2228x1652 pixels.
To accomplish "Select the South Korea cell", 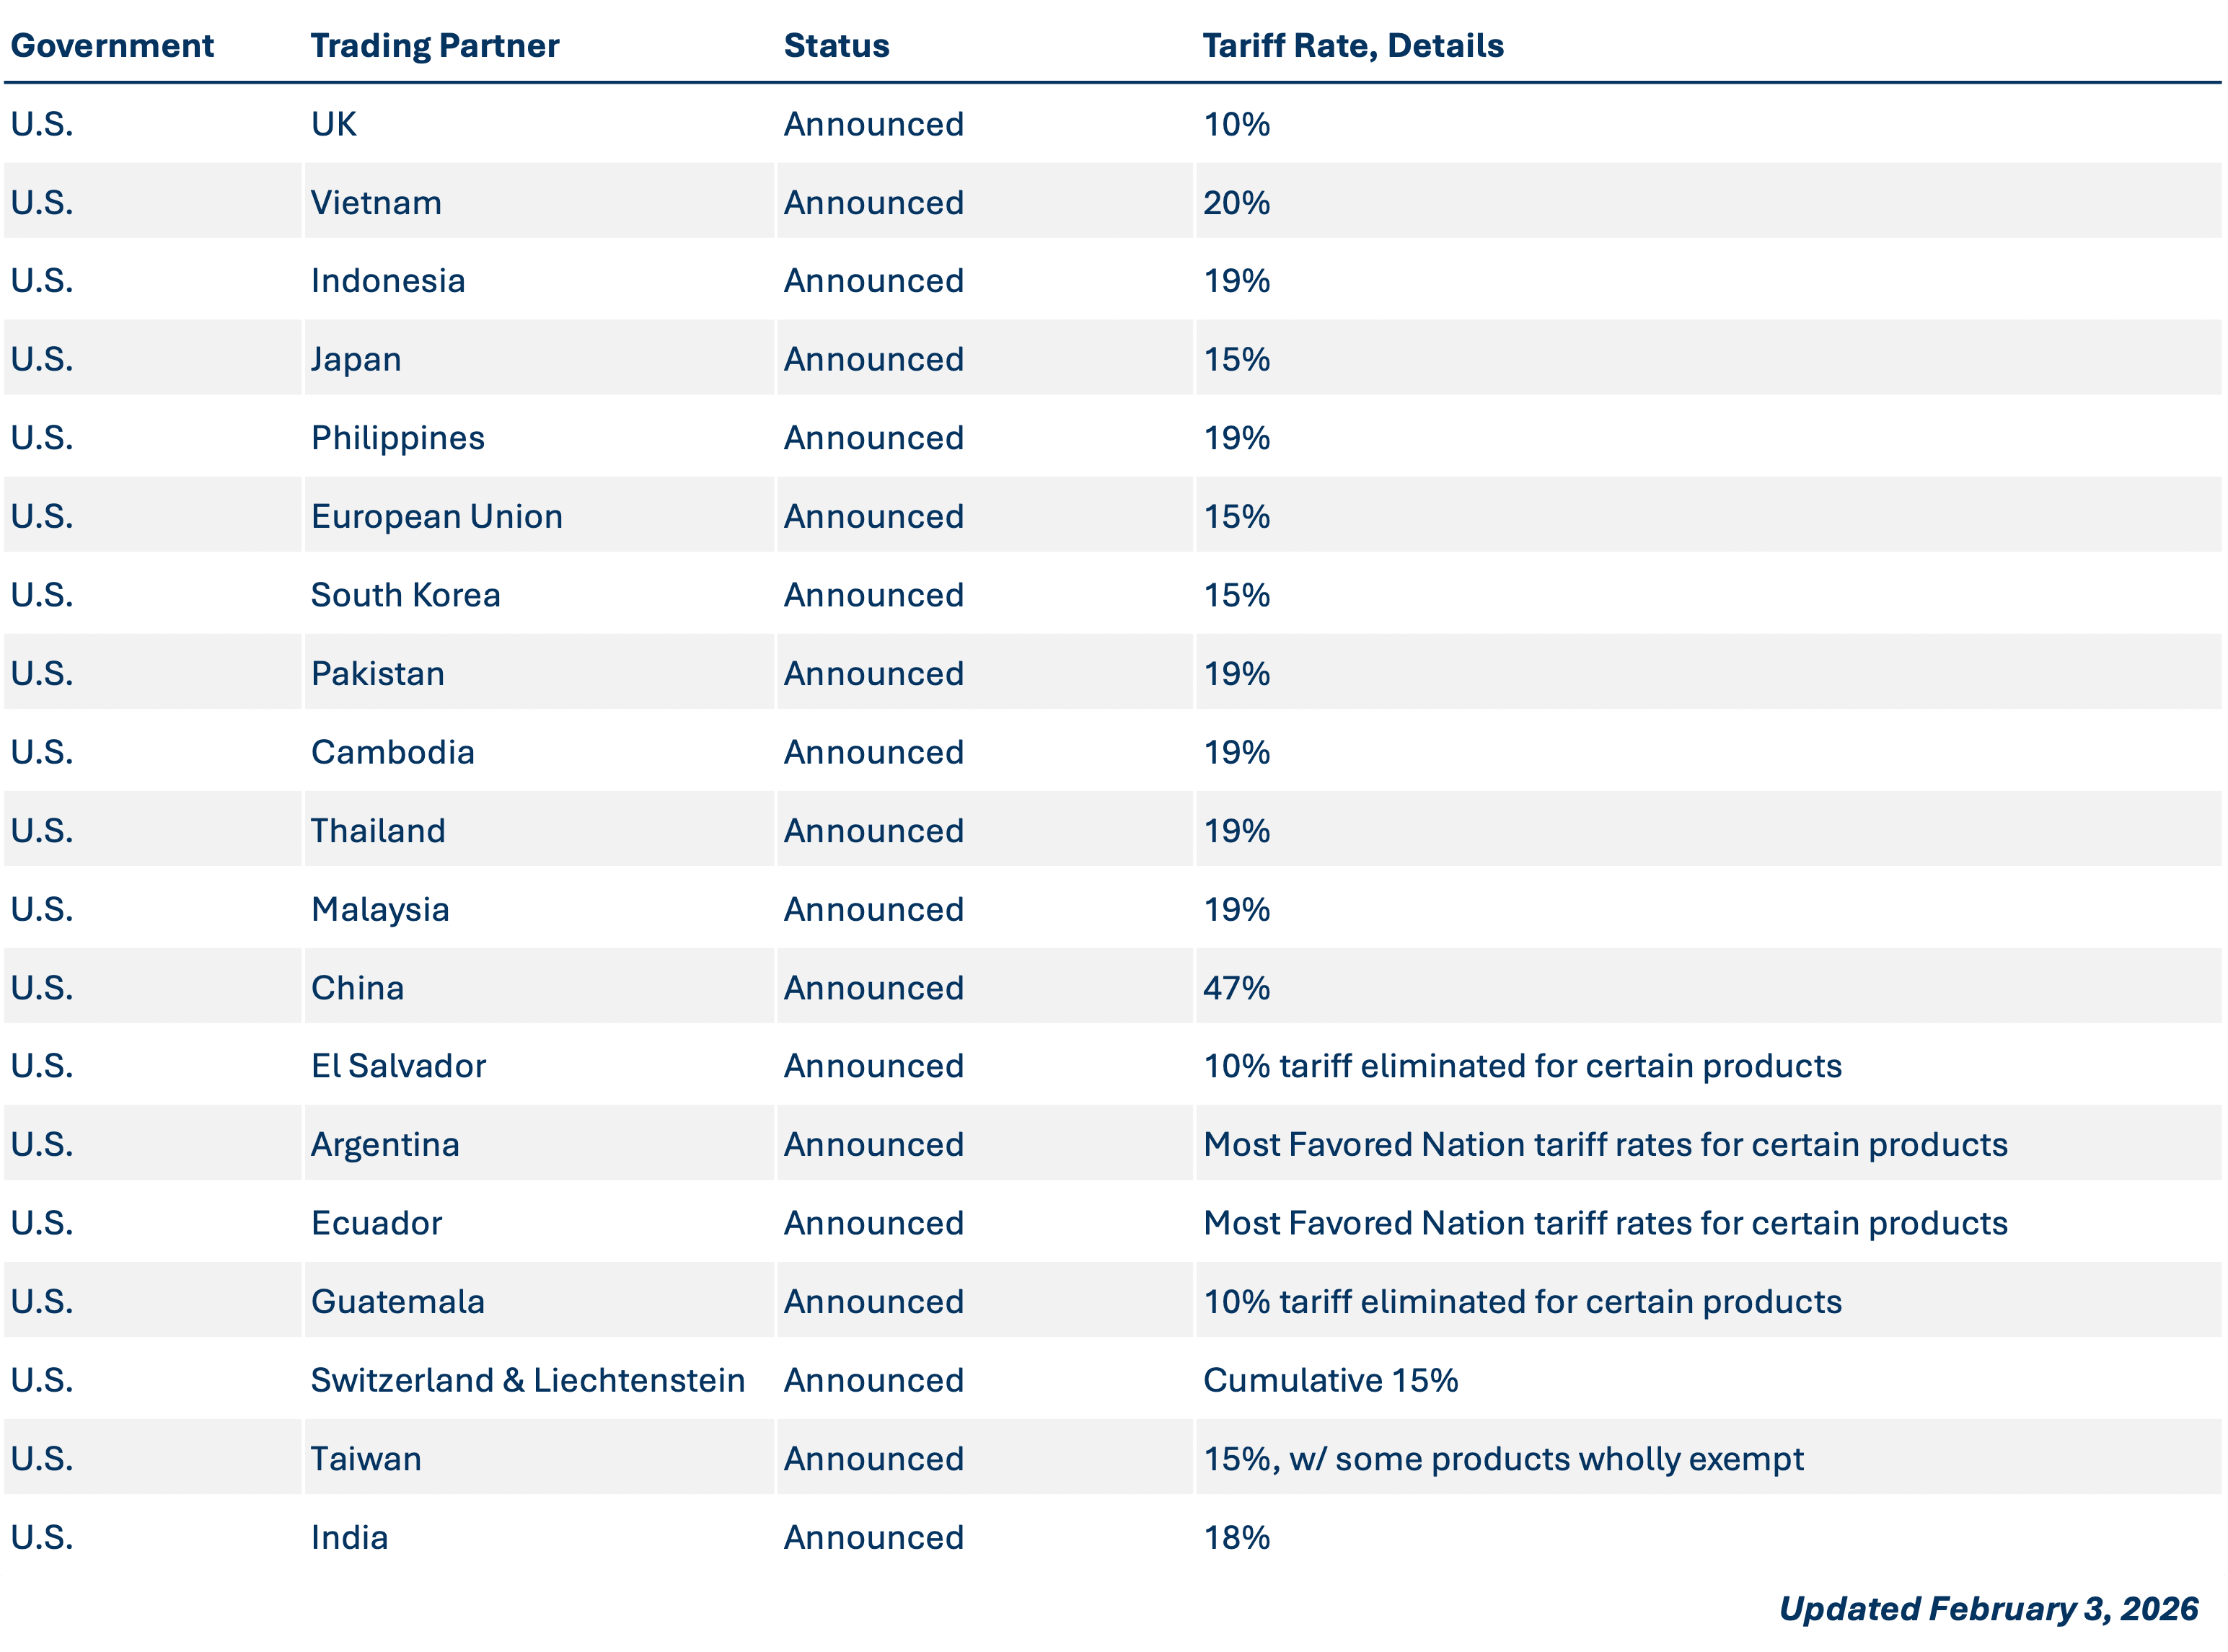I will tap(405, 595).
